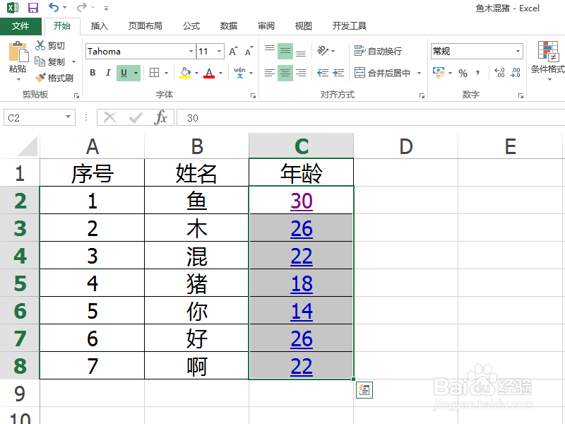
Task: Apply Percent Style in the Number group
Action: click(x=463, y=73)
